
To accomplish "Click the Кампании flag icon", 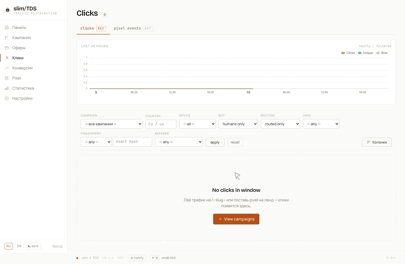I will pos(7,38).
